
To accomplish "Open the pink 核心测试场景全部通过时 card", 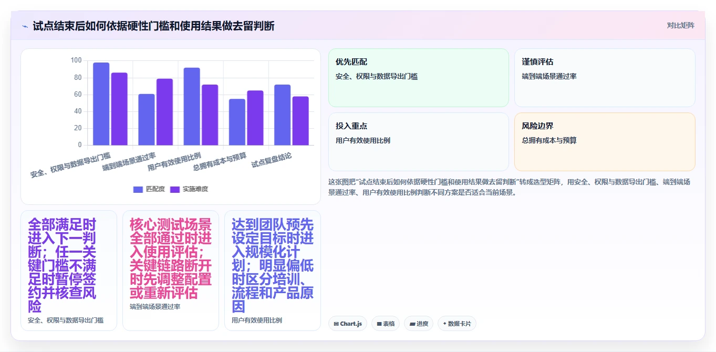I will [x=171, y=271].
